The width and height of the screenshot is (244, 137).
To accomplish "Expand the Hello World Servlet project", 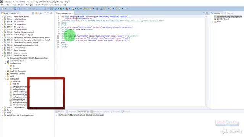I will (2, 16).
